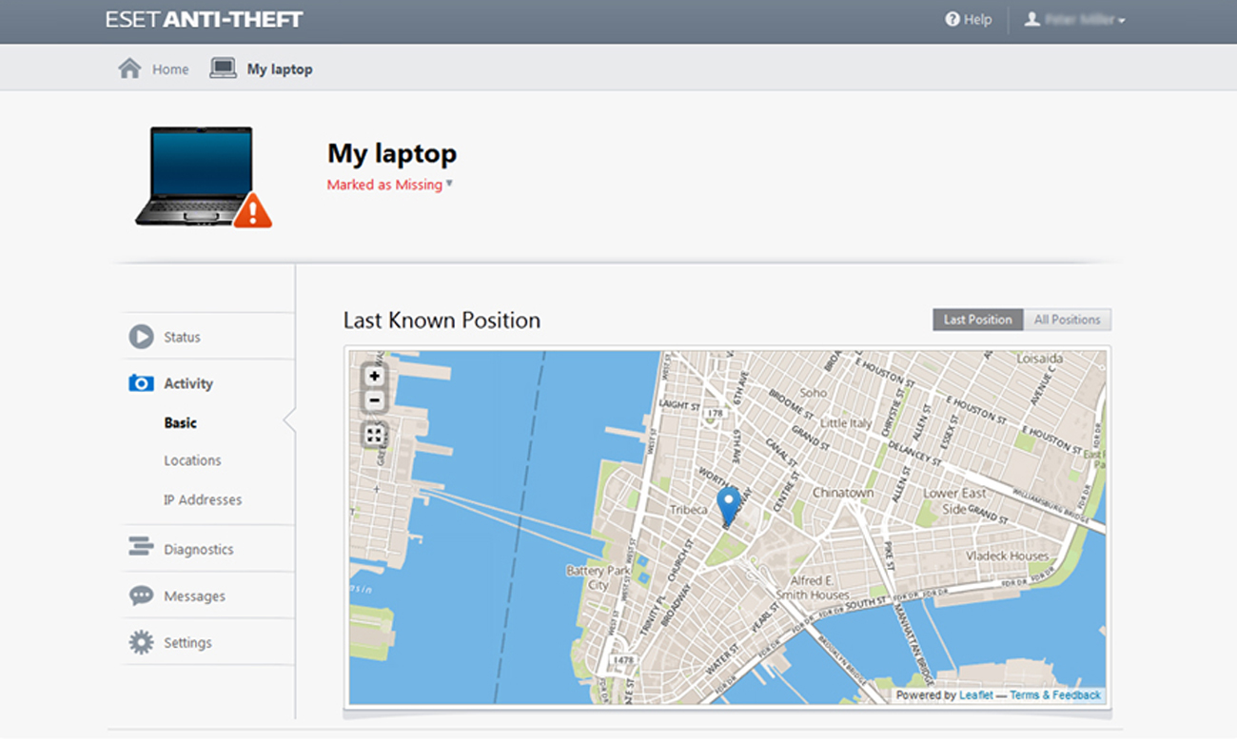Switch to Last Position view
Viewport: 1237px width, 742px height.
[x=978, y=320]
